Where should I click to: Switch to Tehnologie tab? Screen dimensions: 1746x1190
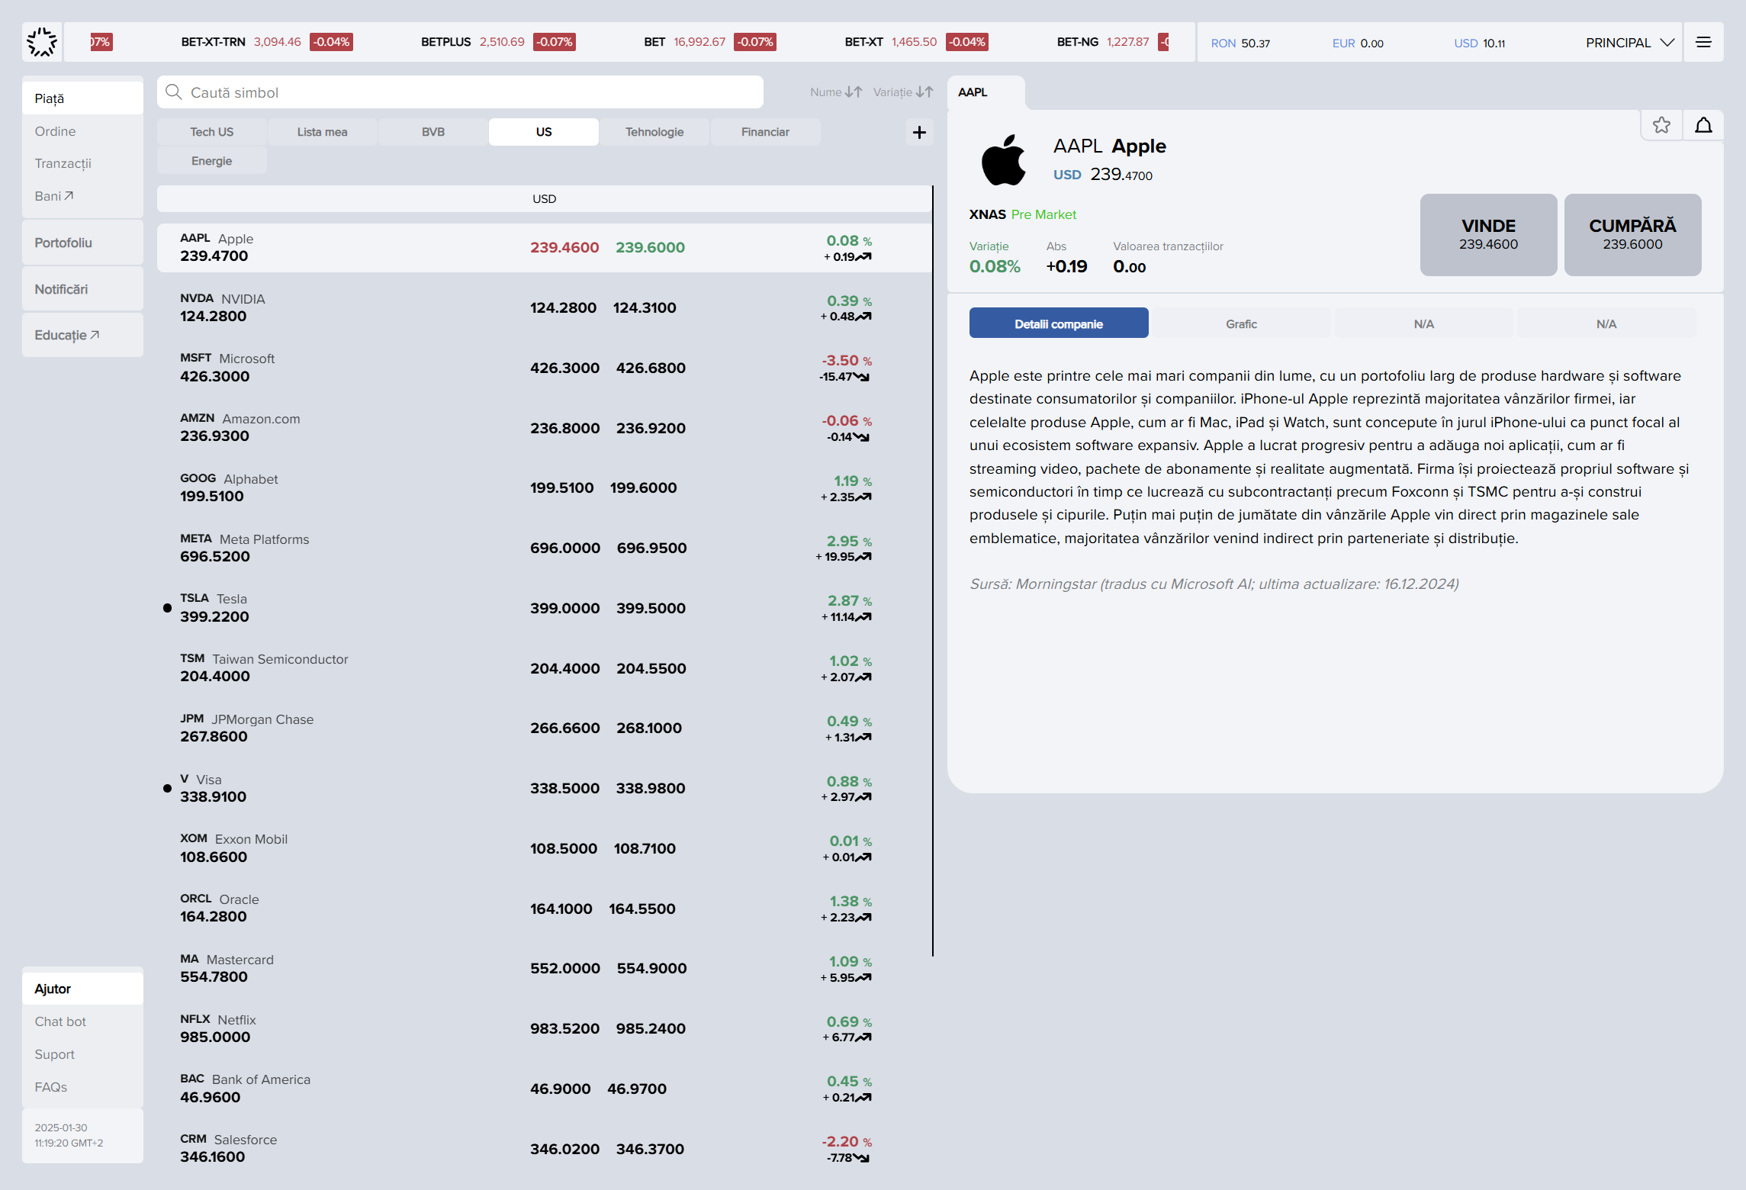[654, 132]
